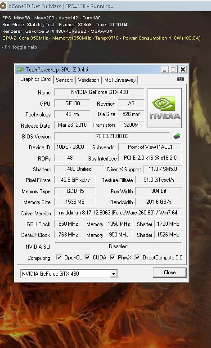Image resolution: width=211 pixels, height=348 pixels.
Task: Click the NVIDIA SLI field showing Disabled
Action: 118,246
